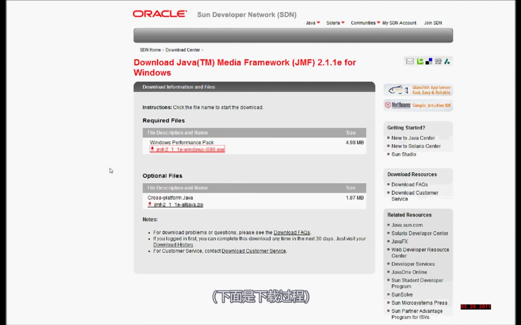Click the Required Files heading

164,120
